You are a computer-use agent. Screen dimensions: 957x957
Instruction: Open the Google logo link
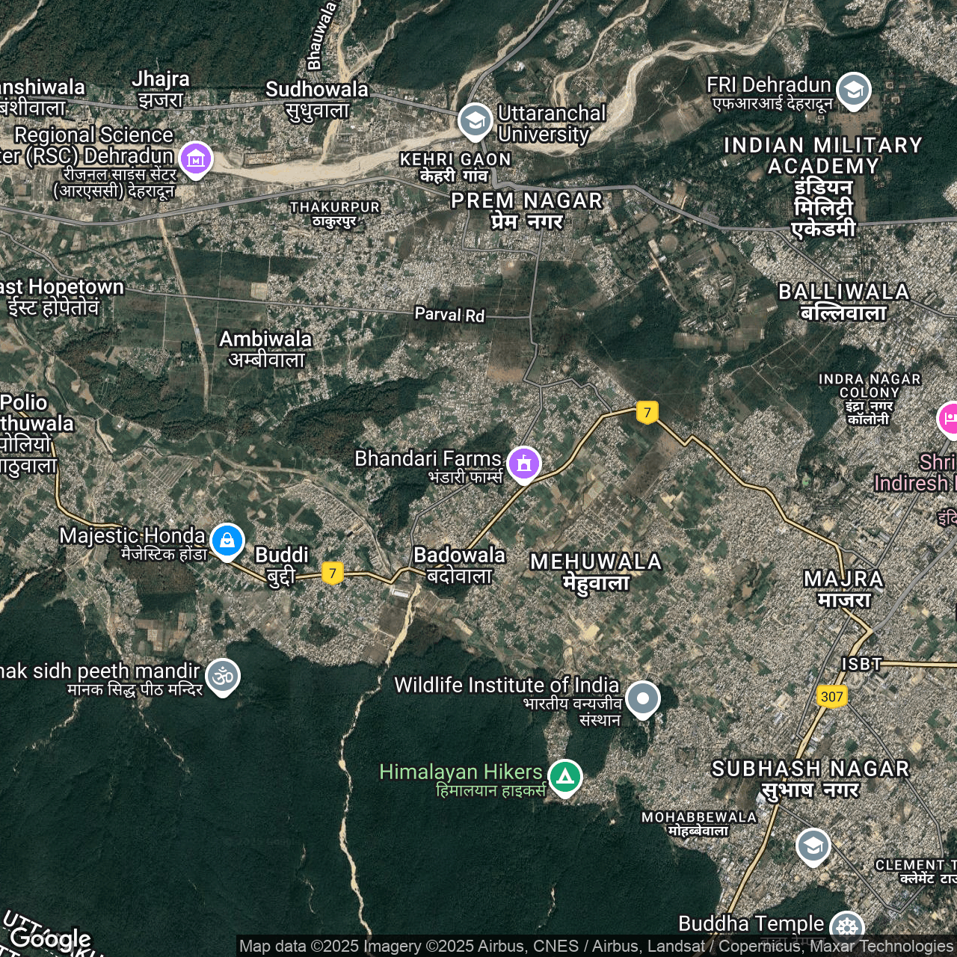[x=51, y=938]
